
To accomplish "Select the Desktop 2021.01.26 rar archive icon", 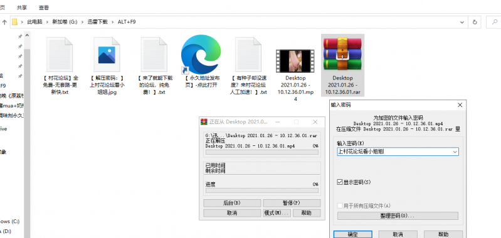I will 342,54.
